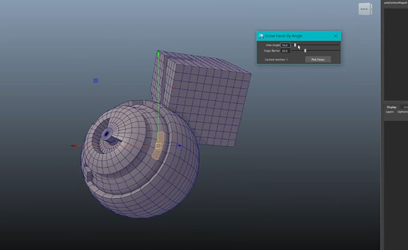Click the Grow Faces By Angle window icon

tap(261, 36)
